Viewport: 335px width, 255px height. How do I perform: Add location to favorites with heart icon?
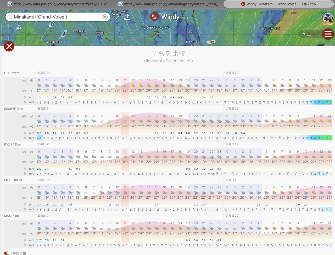coord(116,17)
